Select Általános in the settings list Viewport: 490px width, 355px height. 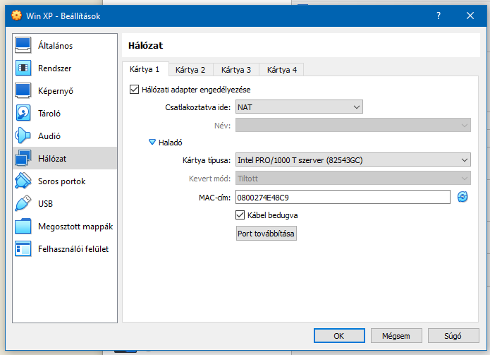55,46
